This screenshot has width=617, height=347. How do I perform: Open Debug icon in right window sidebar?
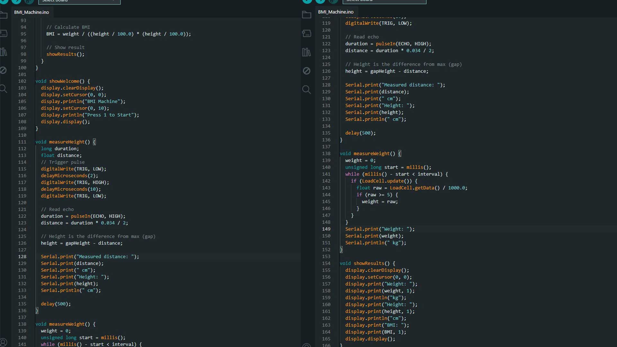[307, 71]
